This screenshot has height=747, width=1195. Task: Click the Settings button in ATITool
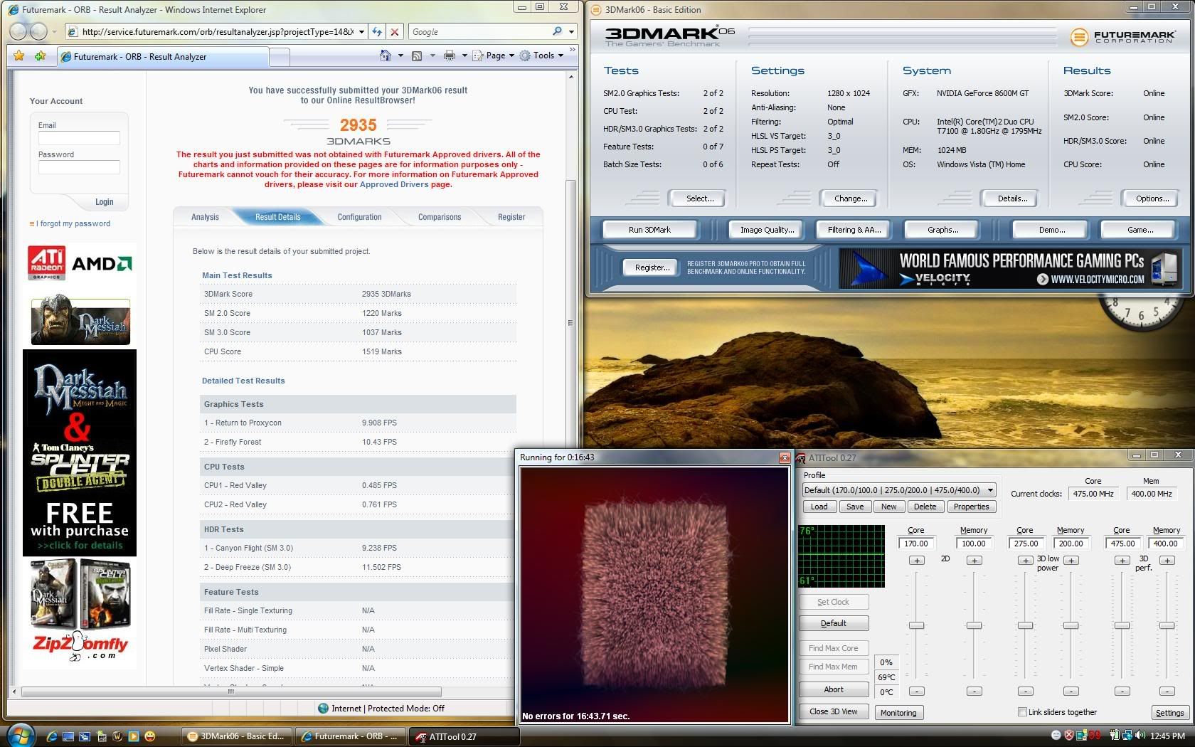click(x=1169, y=713)
